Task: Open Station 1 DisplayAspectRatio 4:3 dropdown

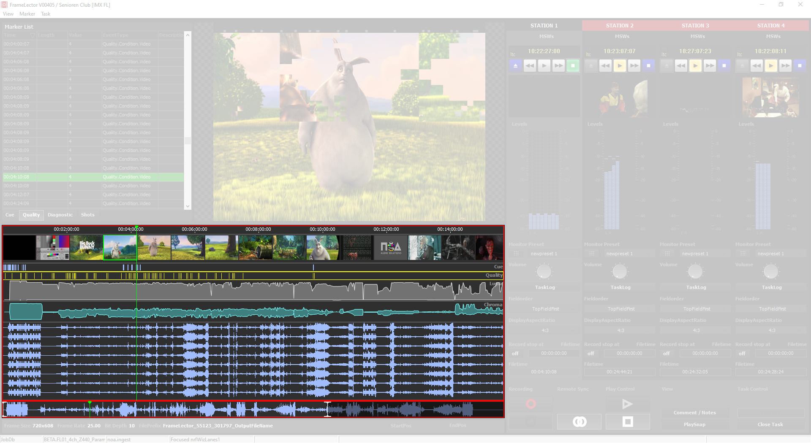Action: (x=544, y=330)
